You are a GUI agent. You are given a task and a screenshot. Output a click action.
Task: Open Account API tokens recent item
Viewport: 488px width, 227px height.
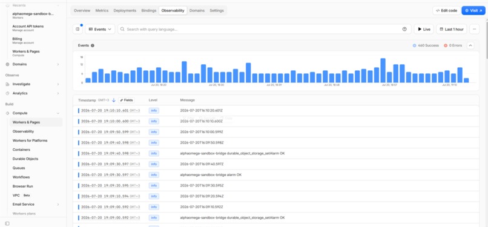point(28,28)
